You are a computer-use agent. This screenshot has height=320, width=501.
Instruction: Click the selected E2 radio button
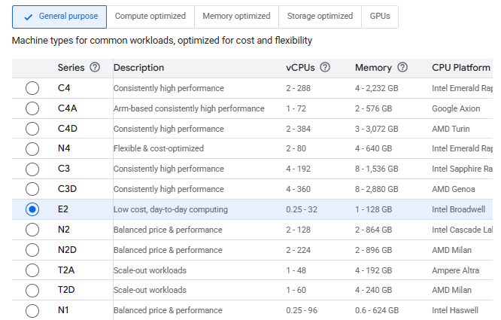[32, 209]
